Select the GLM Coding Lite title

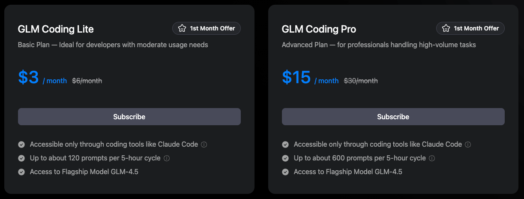click(56, 29)
